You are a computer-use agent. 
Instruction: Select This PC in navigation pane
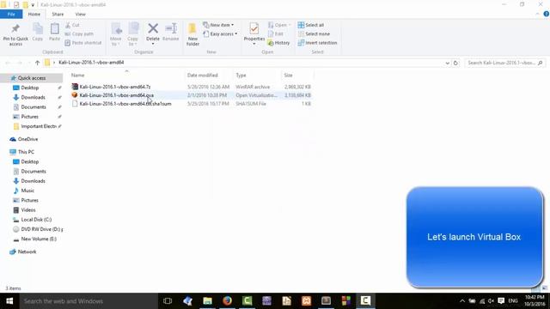(x=26, y=152)
